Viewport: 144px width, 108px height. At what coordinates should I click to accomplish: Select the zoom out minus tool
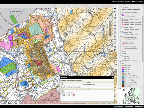pyautogui.click(x=115, y=25)
